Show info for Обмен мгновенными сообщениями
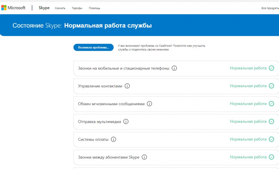This screenshot has height=169, width=279. point(149,104)
